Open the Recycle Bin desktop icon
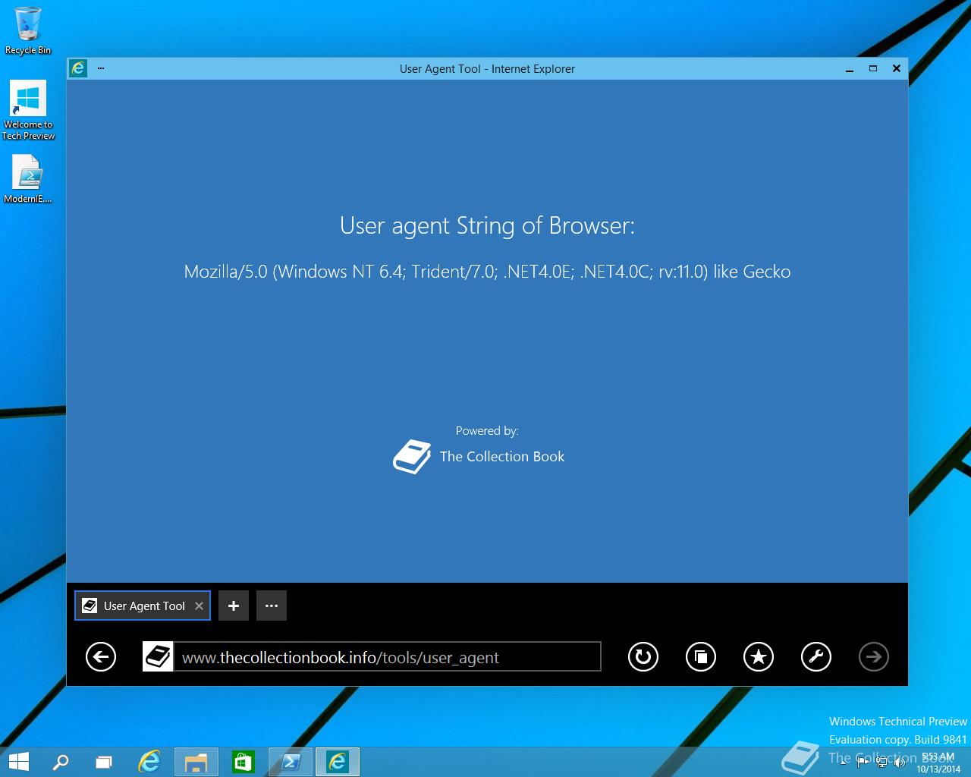 pyautogui.click(x=28, y=31)
